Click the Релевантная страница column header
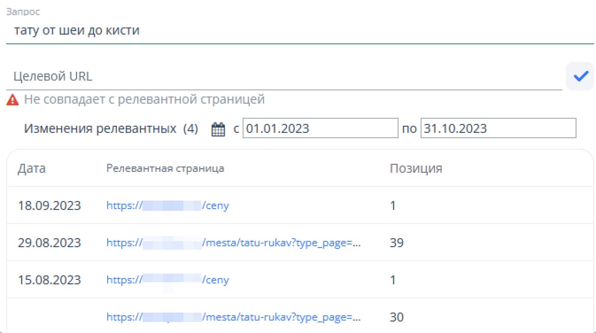Image resolution: width=596 pixels, height=333 pixels. [x=165, y=168]
